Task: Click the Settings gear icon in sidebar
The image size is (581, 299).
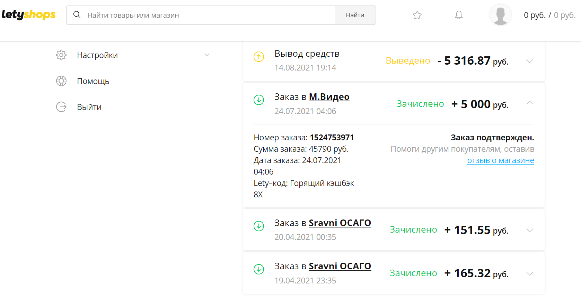Action: click(61, 55)
